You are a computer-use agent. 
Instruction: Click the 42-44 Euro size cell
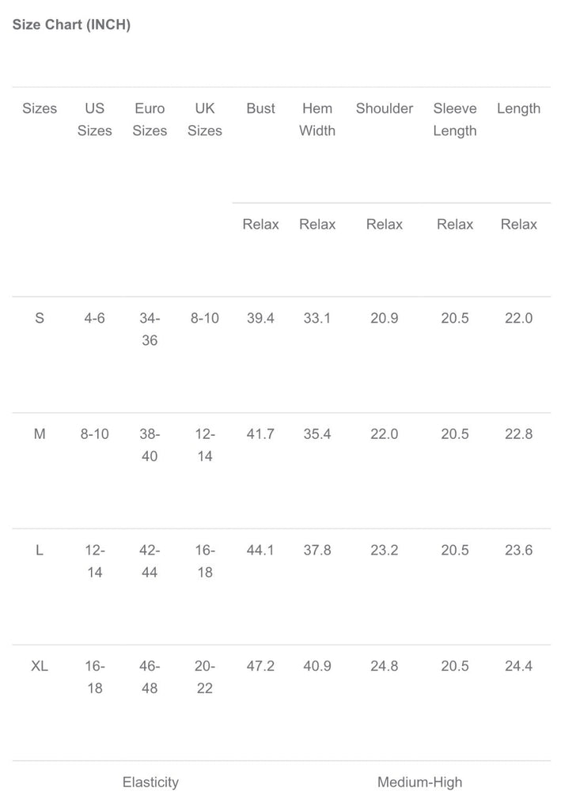coord(150,561)
